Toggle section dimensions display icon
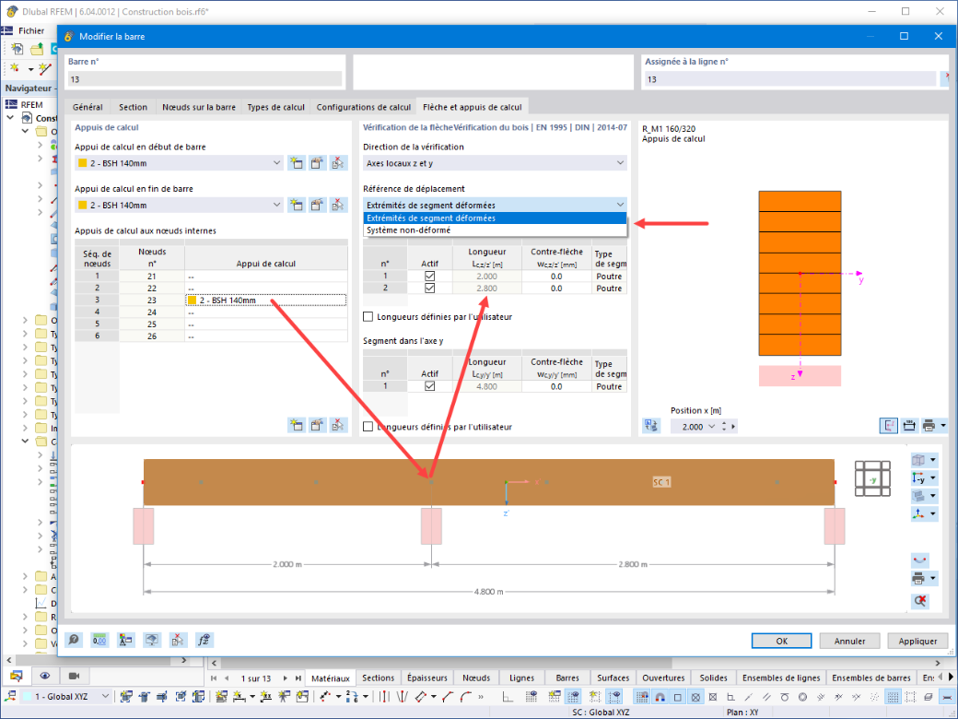The width and height of the screenshot is (958, 719). 909,426
